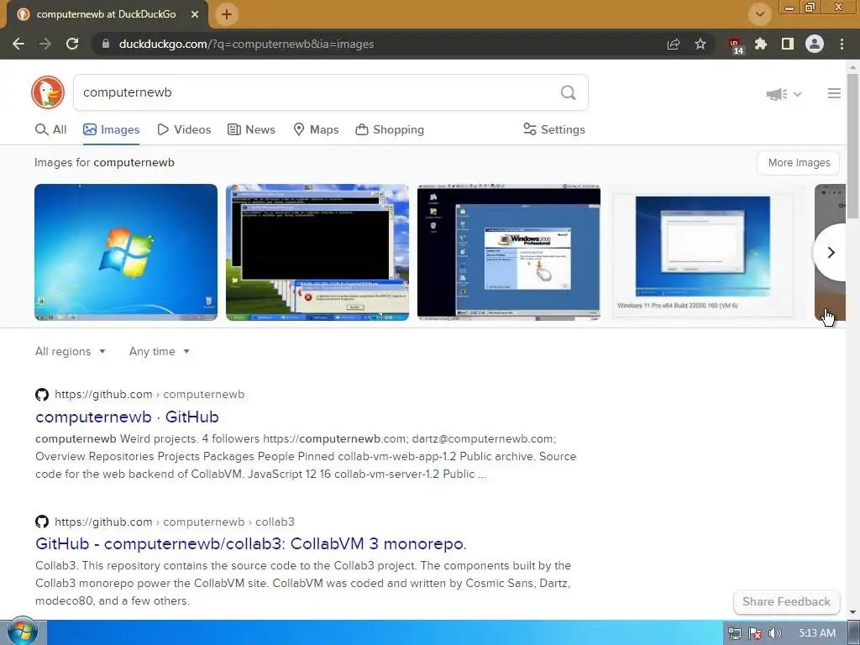Click the Images for computernewb heading
The image size is (860, 645).
(104, 162)
